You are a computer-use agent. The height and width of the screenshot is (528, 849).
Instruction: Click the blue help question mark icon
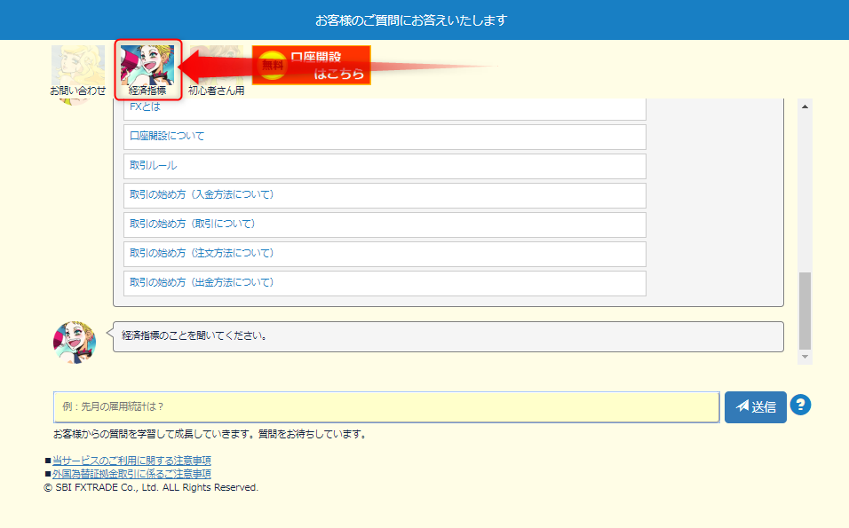point(800,406)
